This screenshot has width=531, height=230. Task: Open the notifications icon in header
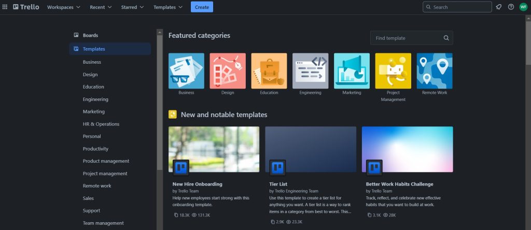tap(498, 7)
